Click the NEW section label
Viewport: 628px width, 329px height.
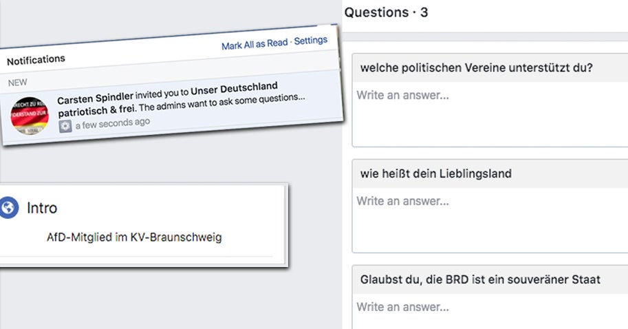(x=17, y=82)
